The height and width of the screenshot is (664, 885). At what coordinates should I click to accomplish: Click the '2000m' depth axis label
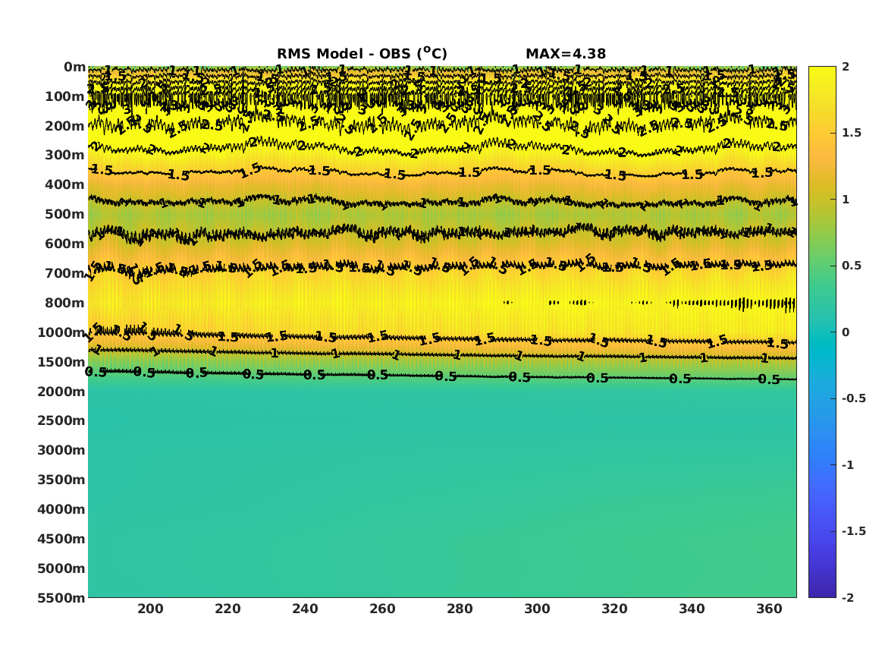click(61, 392)
